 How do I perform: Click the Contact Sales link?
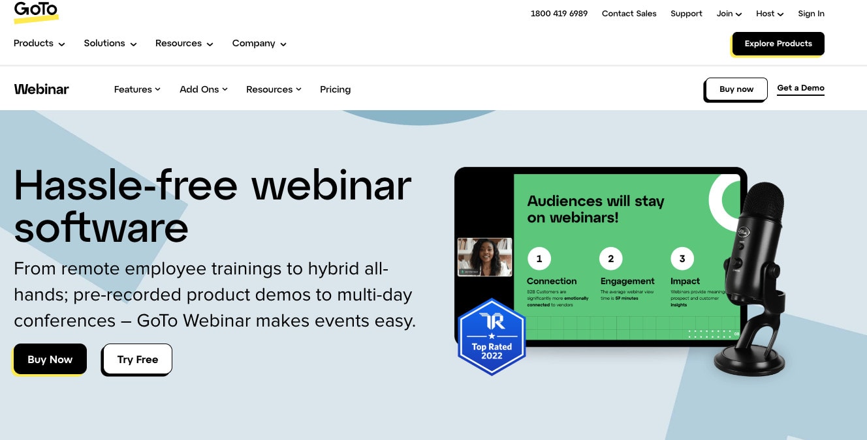coord(629,13)
